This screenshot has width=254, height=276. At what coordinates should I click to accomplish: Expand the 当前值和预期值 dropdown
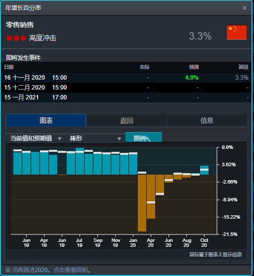36,138
